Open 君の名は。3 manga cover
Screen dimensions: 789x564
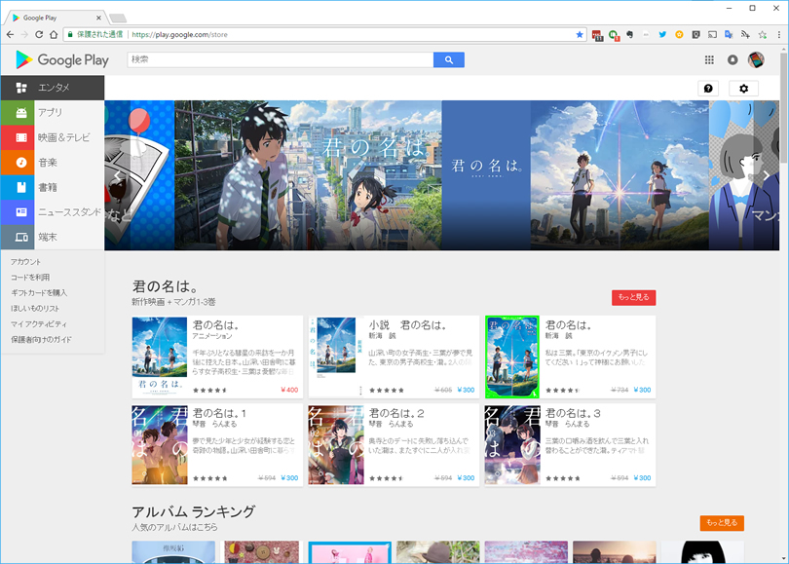click(x=512, y=445)
